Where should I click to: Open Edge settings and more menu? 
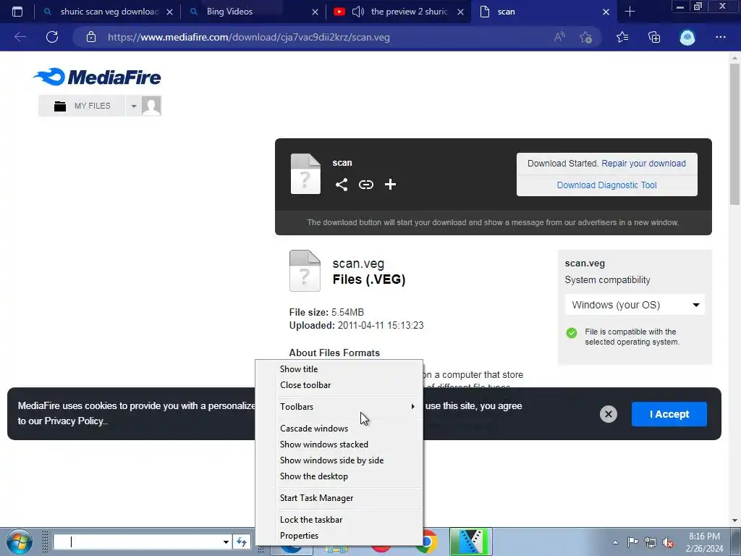point(720,37)
